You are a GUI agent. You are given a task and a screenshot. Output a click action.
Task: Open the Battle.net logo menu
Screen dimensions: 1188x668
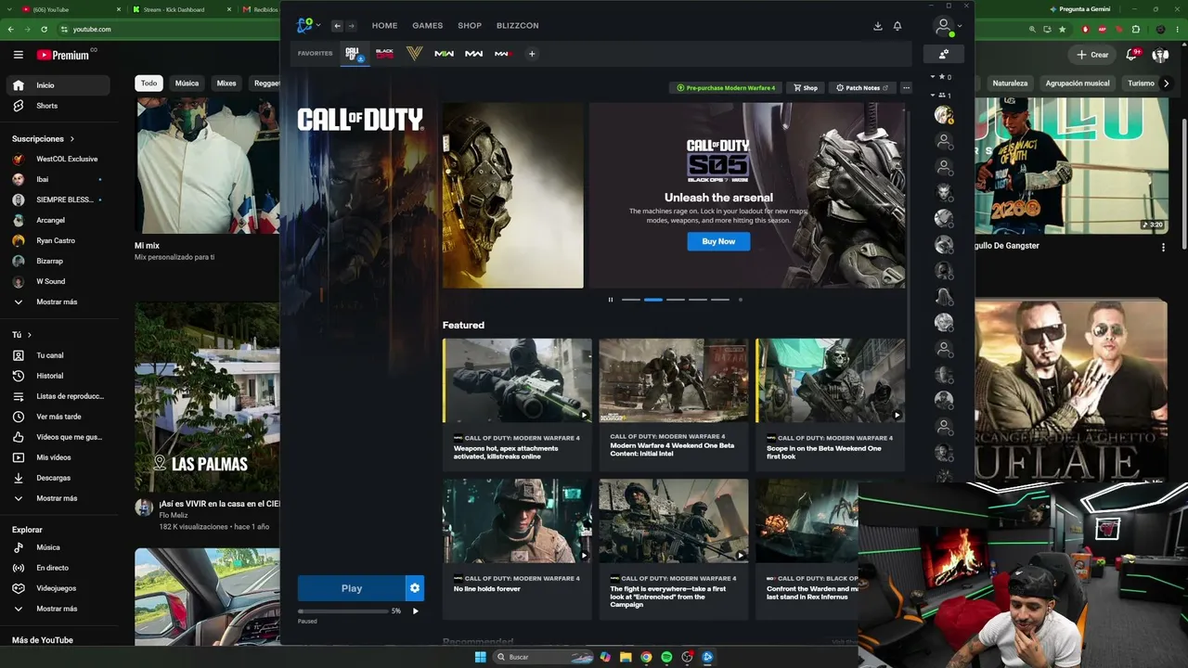click(307, 25)
